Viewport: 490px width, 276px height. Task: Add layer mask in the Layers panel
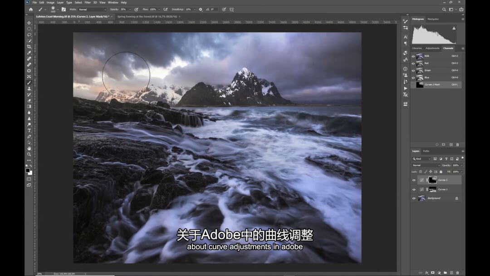(433, 272)
